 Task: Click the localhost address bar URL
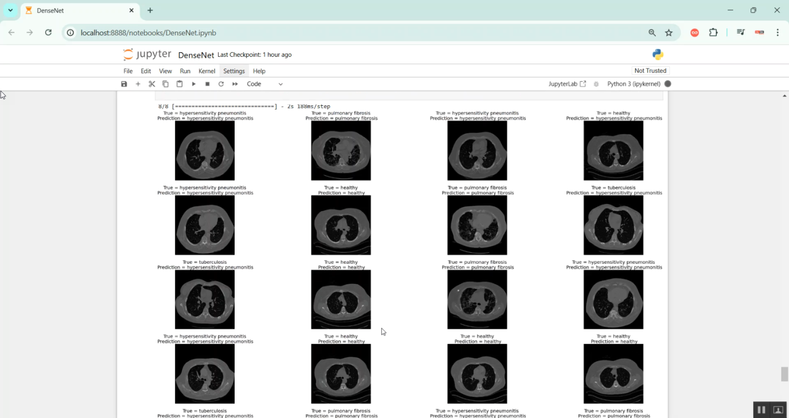click(148, 33)
